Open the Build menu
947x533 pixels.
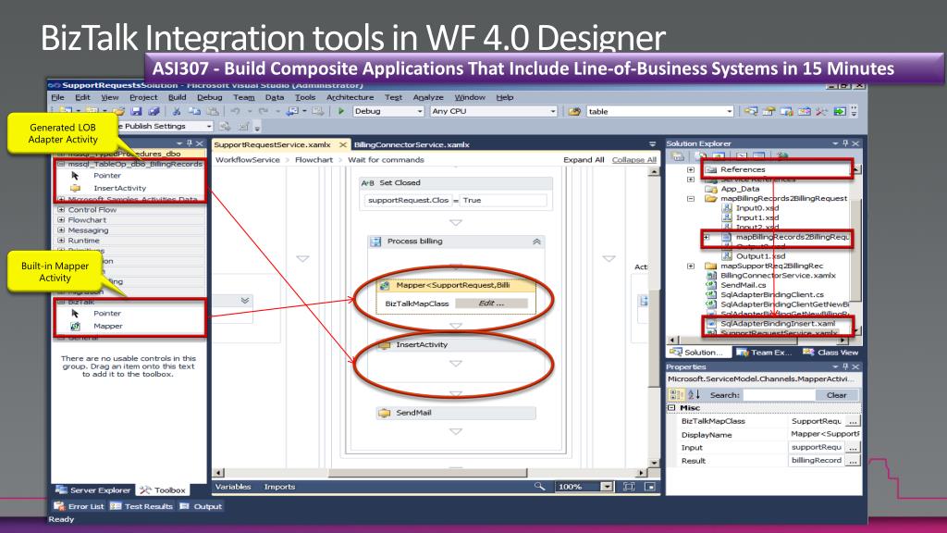(177, 97)
